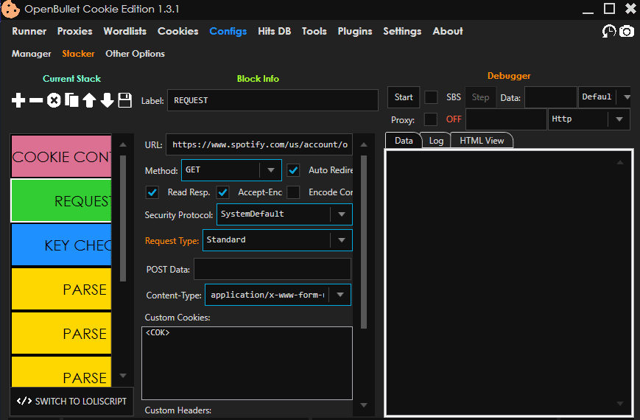Move selected block up in stack
The width and height of the screenshot is (640, 420).
point(89,100)
